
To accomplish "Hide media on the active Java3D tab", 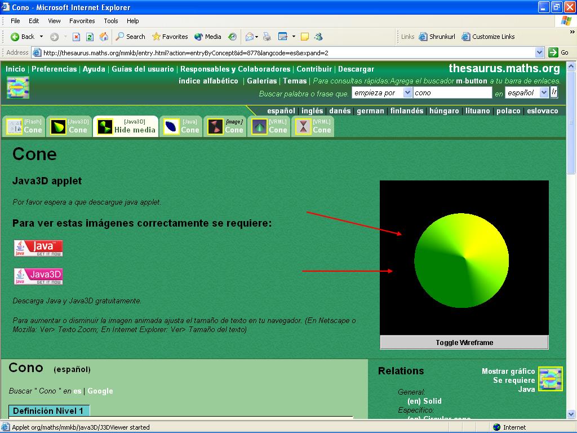I will tap(126, 126).
